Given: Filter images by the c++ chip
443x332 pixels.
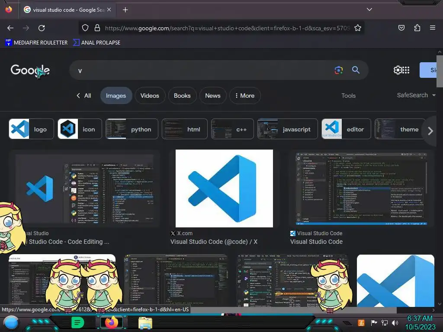Looking at the screenshot, I should point(232,129).
